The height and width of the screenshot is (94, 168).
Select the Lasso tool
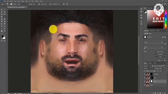tap(2, 12)
